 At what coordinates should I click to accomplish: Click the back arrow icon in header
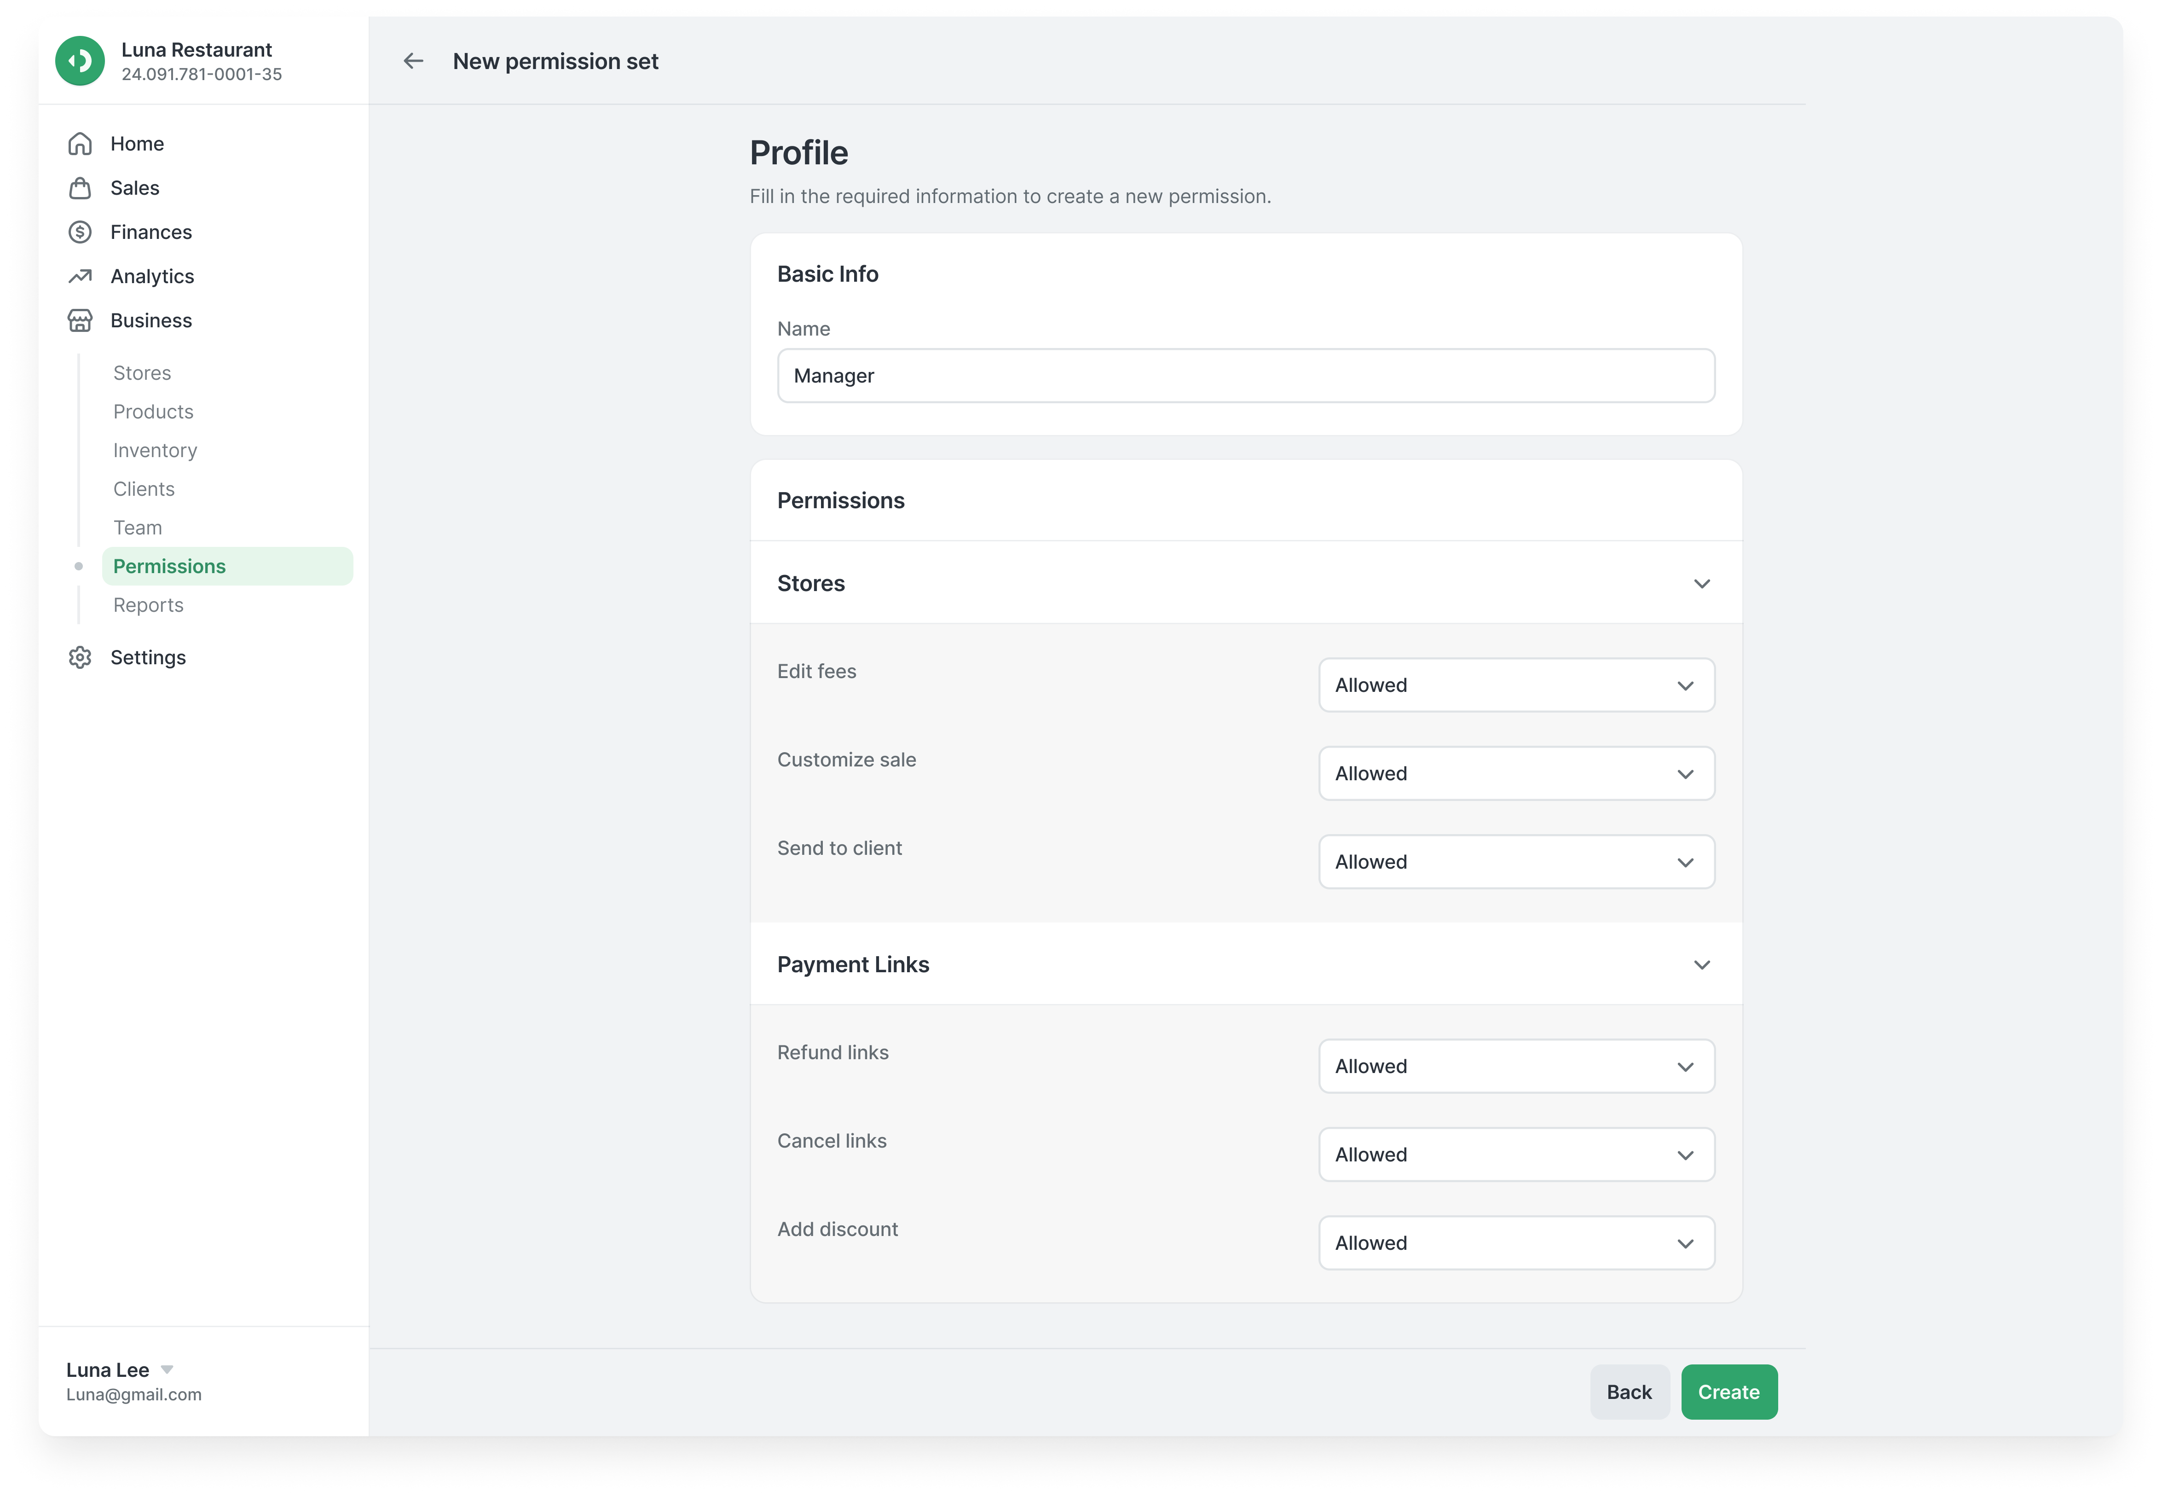click(412, 61)
